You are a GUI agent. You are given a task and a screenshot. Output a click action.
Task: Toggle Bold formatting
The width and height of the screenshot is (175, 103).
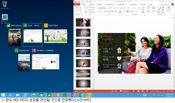point(99,11)
